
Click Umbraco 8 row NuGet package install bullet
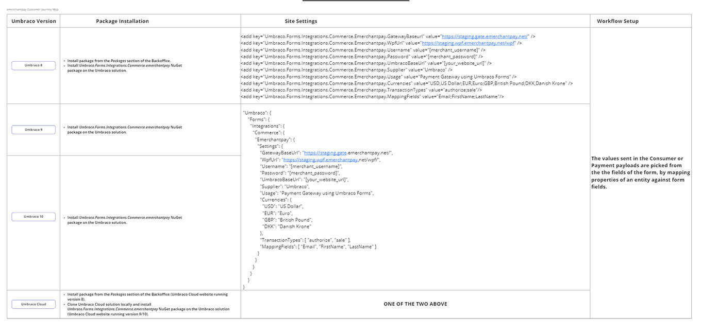pyautogui.click(x=125, y=68)
